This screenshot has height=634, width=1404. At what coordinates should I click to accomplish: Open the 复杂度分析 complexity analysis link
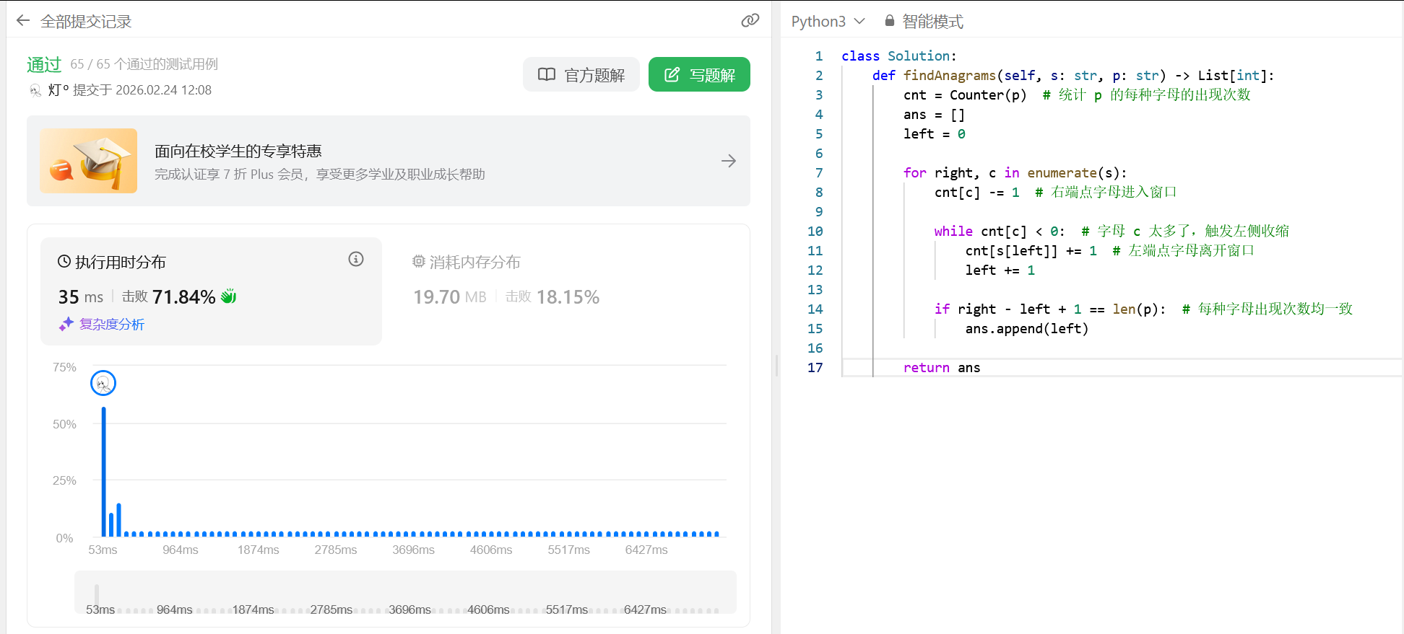[111, 325]
